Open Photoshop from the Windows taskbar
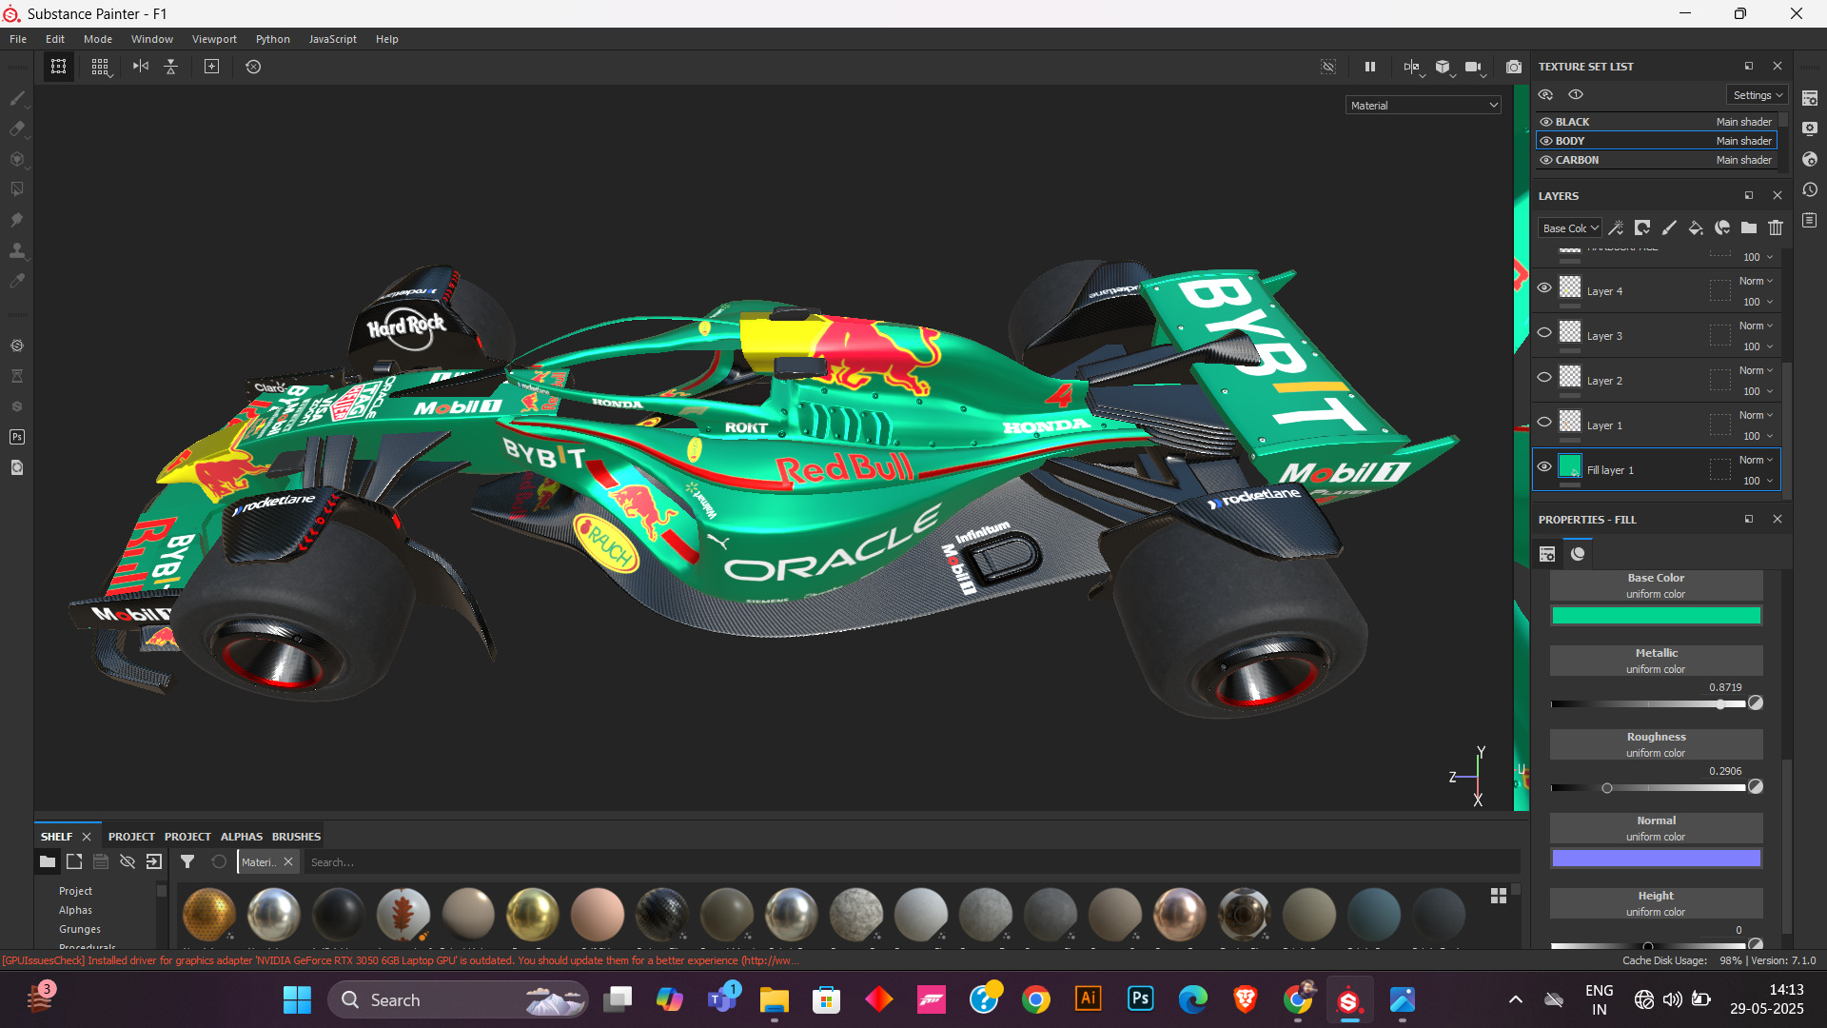Image resolution: width=1827 pixels, height=1028 pixels. 1140,999
